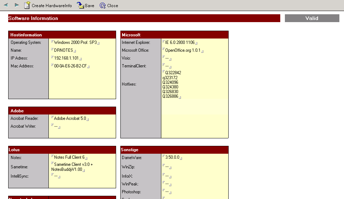The image size is (344, 199).
Task: Click hotfix entry Q326886
Action: (170, 96)
